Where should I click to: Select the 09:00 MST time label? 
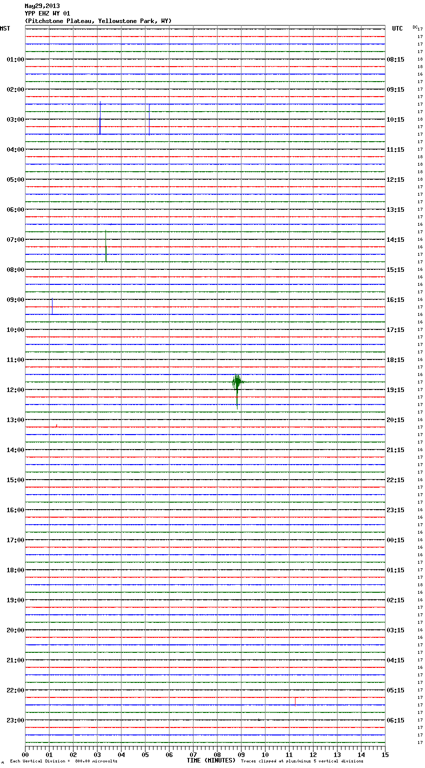pyautogui.click(x=15, y=300)
